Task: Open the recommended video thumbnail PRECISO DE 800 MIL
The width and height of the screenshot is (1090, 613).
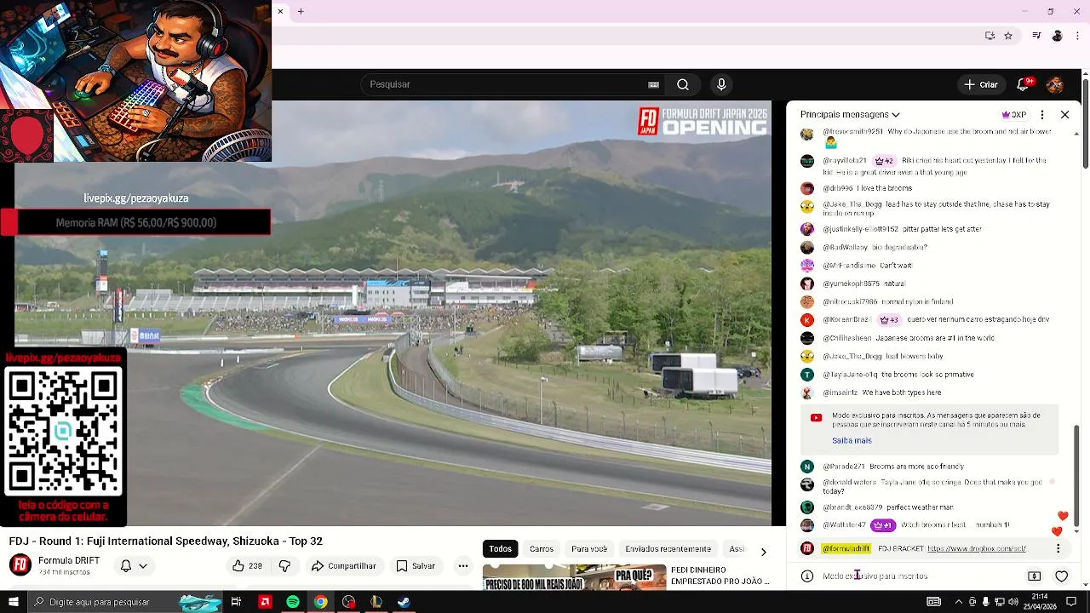Action: coord(575,577)
